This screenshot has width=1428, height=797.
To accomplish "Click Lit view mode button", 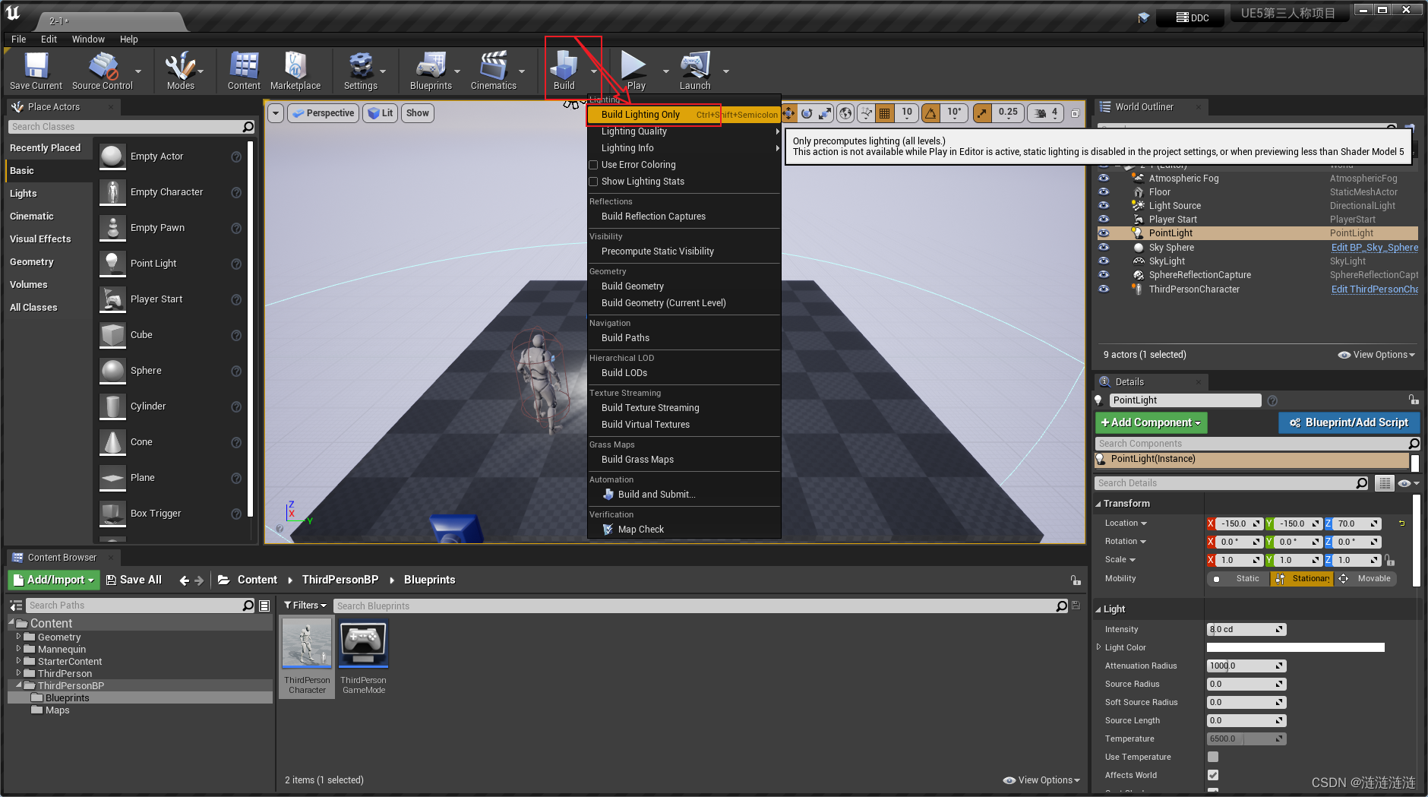I will point(380,113).
